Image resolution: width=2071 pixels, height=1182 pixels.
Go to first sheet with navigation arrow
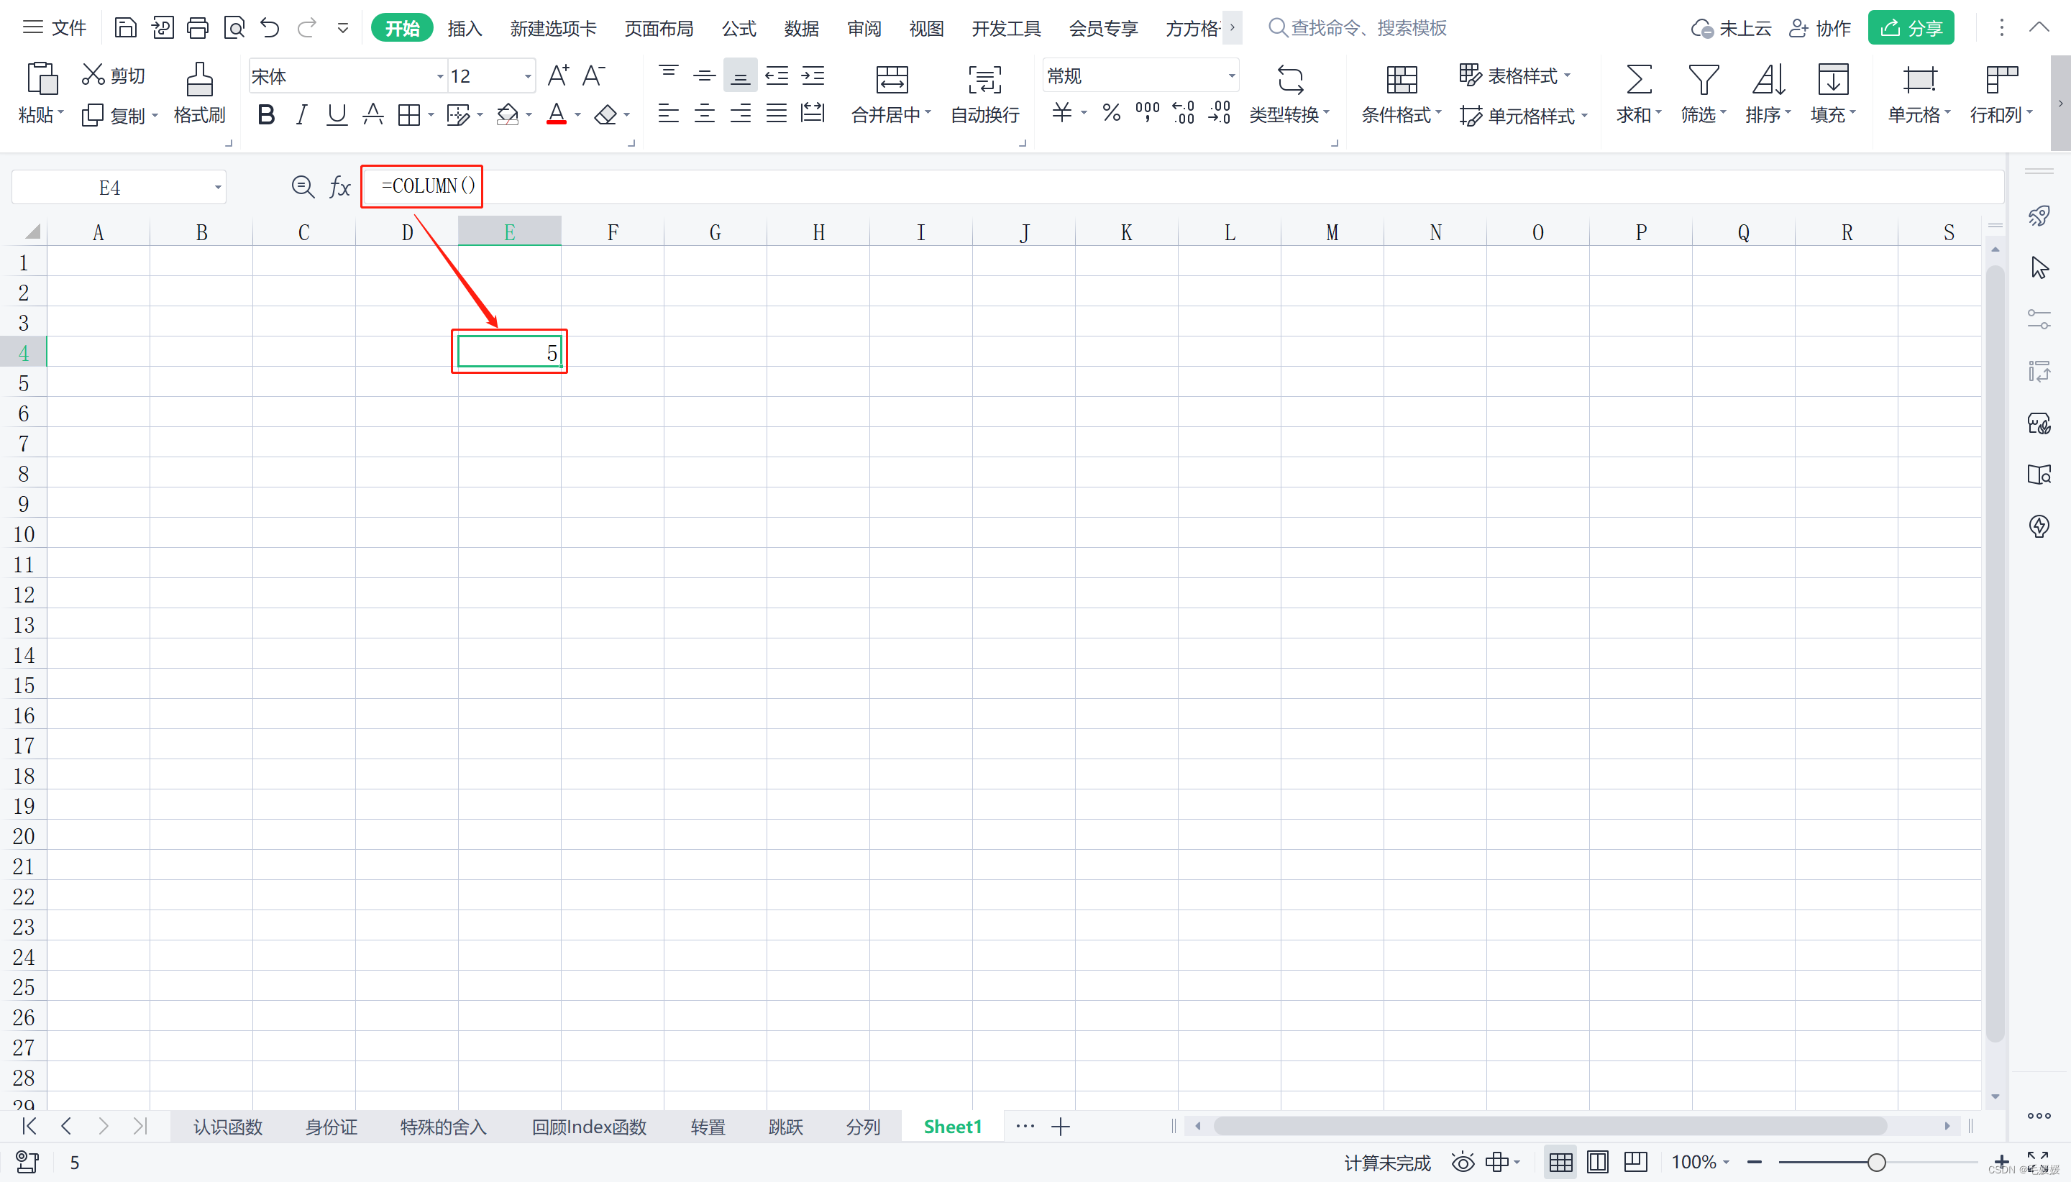pyautogui.click(x=30, y=1126)
